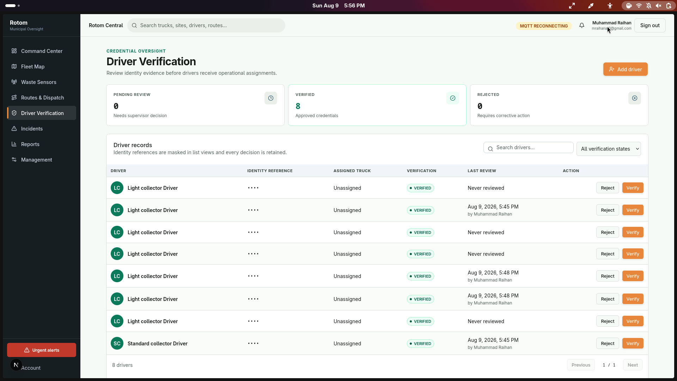Open Fleet Map section

point(42,66)
